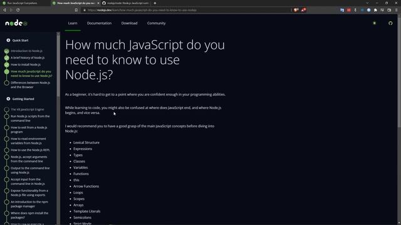Image resolution: width=401 pixels, height=225 pixels.
Task: Click the 'Arrow Functions' list item
Action: click(86, 186)
